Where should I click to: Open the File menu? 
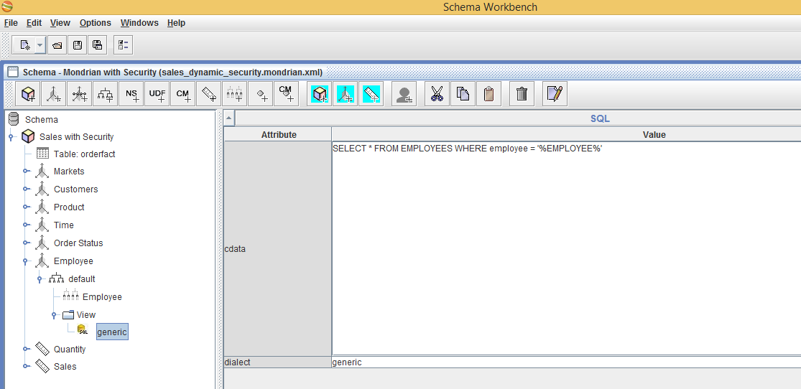click(11, 23)
